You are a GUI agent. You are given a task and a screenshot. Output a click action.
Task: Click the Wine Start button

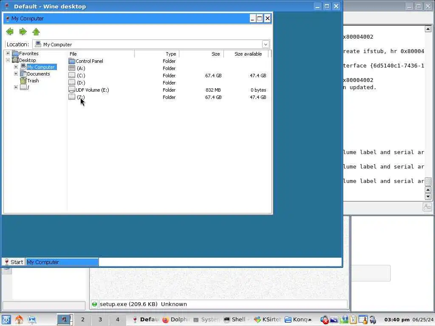coord(14,262)
